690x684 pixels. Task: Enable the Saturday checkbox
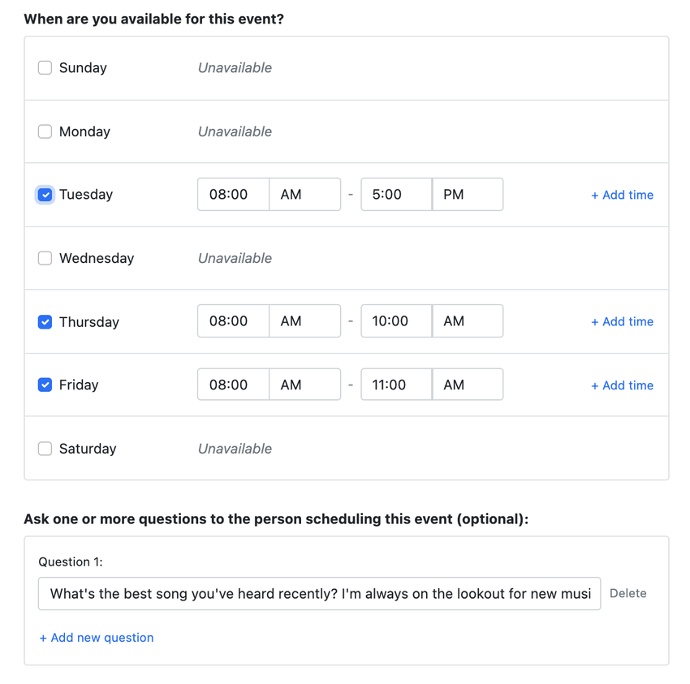[45, 449]
